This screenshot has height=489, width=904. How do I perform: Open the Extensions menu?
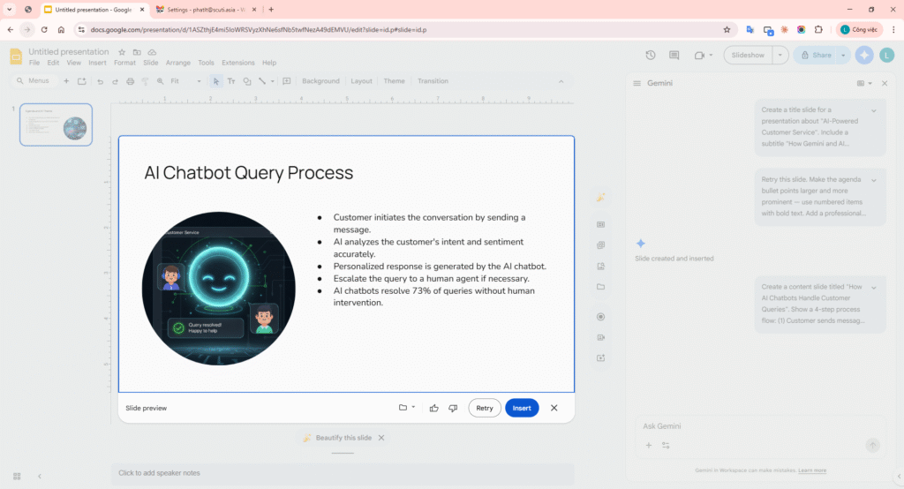pos(237,64)
